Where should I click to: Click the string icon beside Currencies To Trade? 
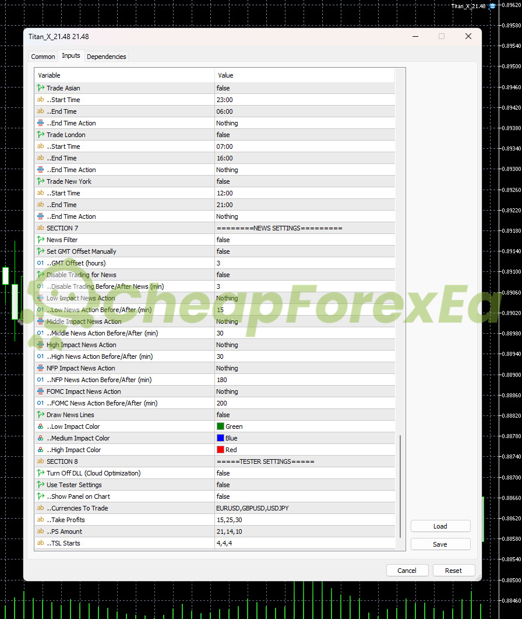[41, 508]
